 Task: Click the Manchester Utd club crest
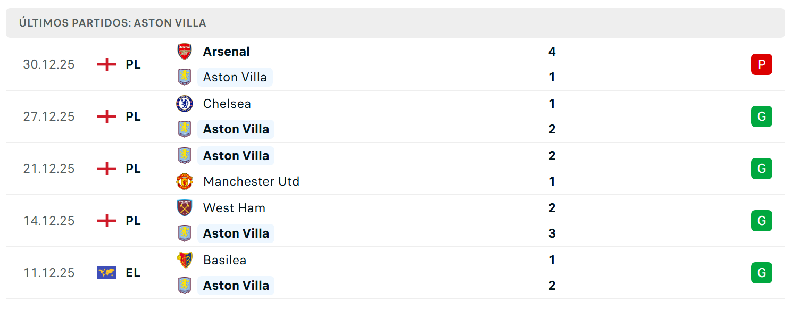click(x=185, y=181)
